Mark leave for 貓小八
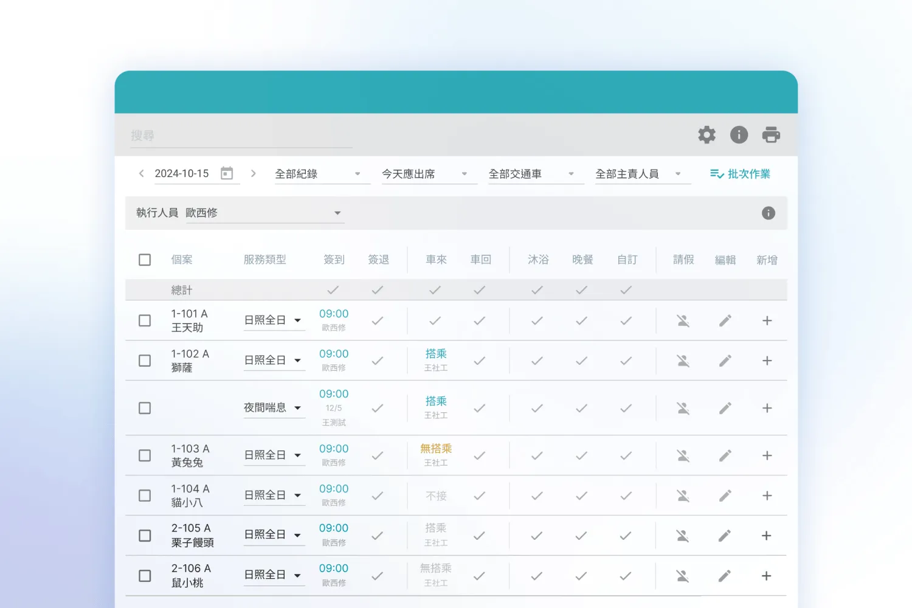This screenshot has width=912, height=608. (x=683, y=496)
